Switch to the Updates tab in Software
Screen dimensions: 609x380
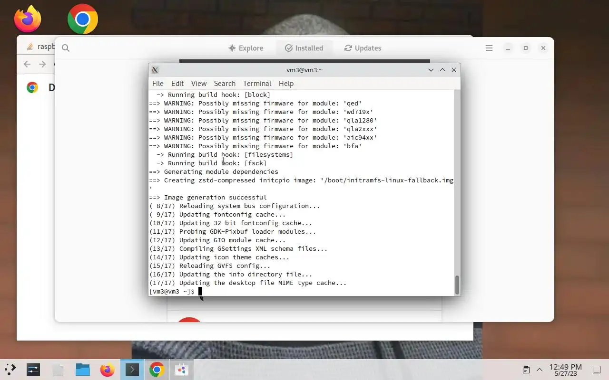point(363,48)
